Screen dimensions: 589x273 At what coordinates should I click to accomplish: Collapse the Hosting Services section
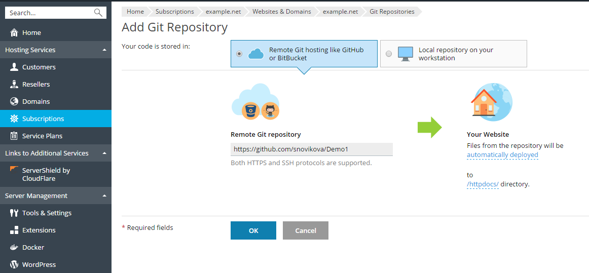104,50
